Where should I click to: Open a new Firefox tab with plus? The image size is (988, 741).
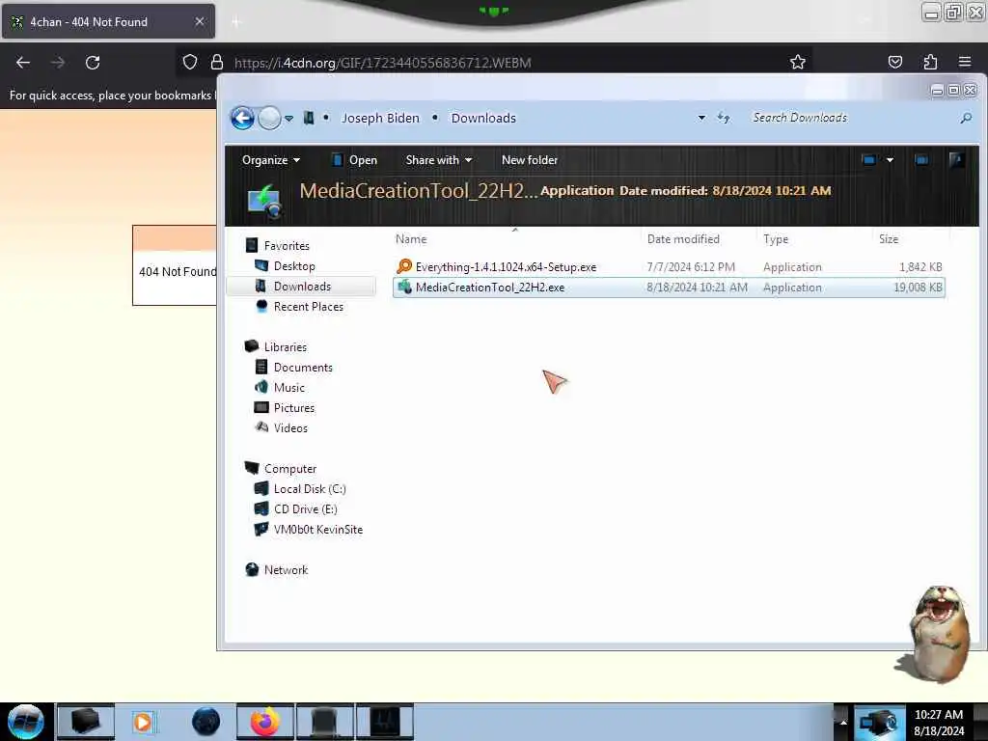point(236,22)
